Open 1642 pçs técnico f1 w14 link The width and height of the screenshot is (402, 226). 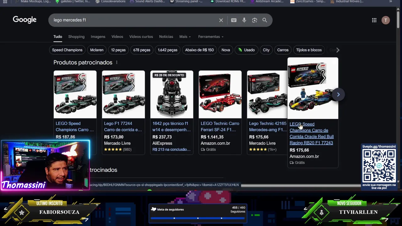click(171, 126)
